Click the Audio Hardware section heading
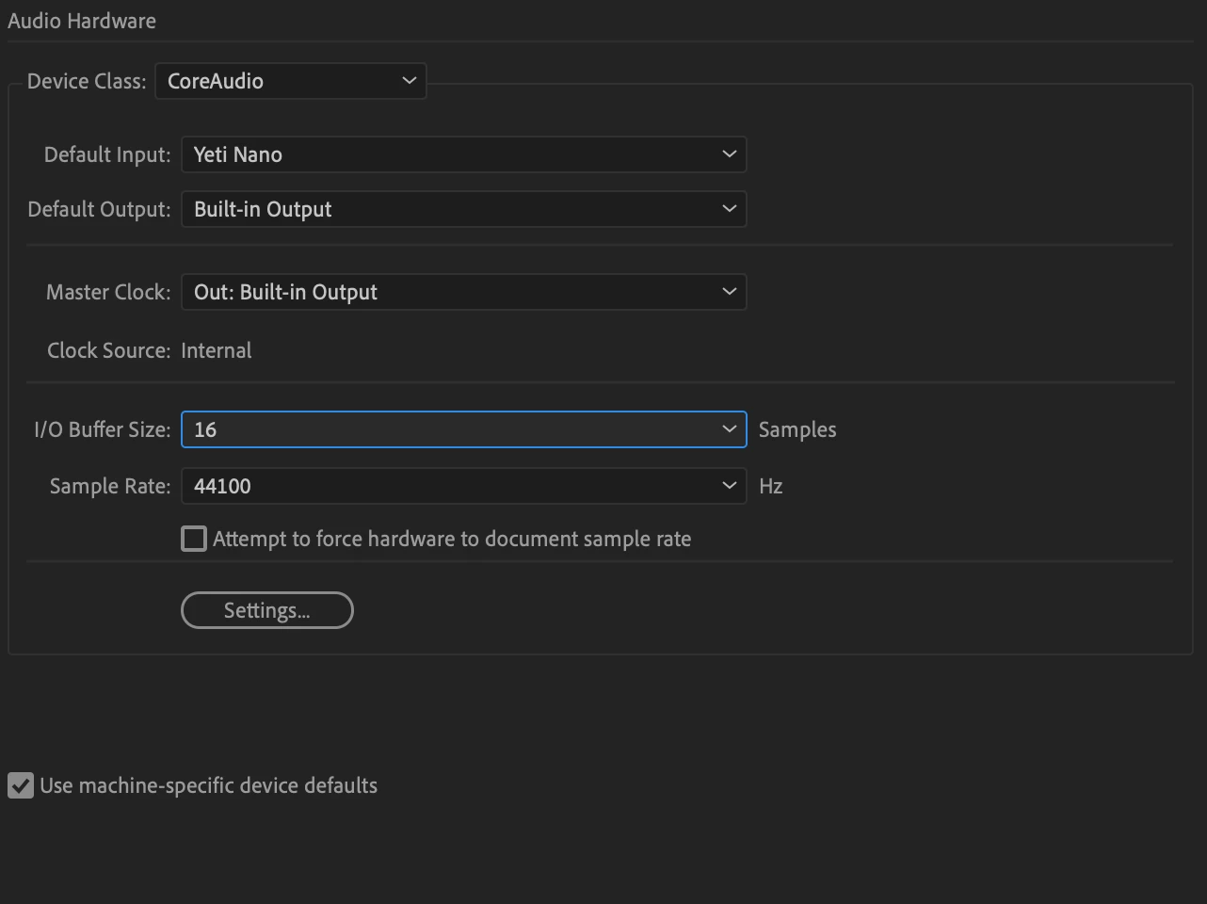The width and height of the screenshot is (1207, 904). [82, 21]
